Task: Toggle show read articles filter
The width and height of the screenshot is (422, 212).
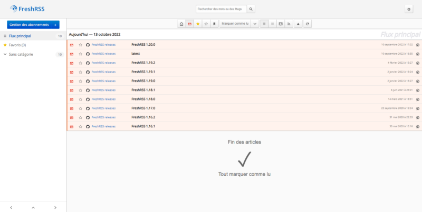Action: 181,24
